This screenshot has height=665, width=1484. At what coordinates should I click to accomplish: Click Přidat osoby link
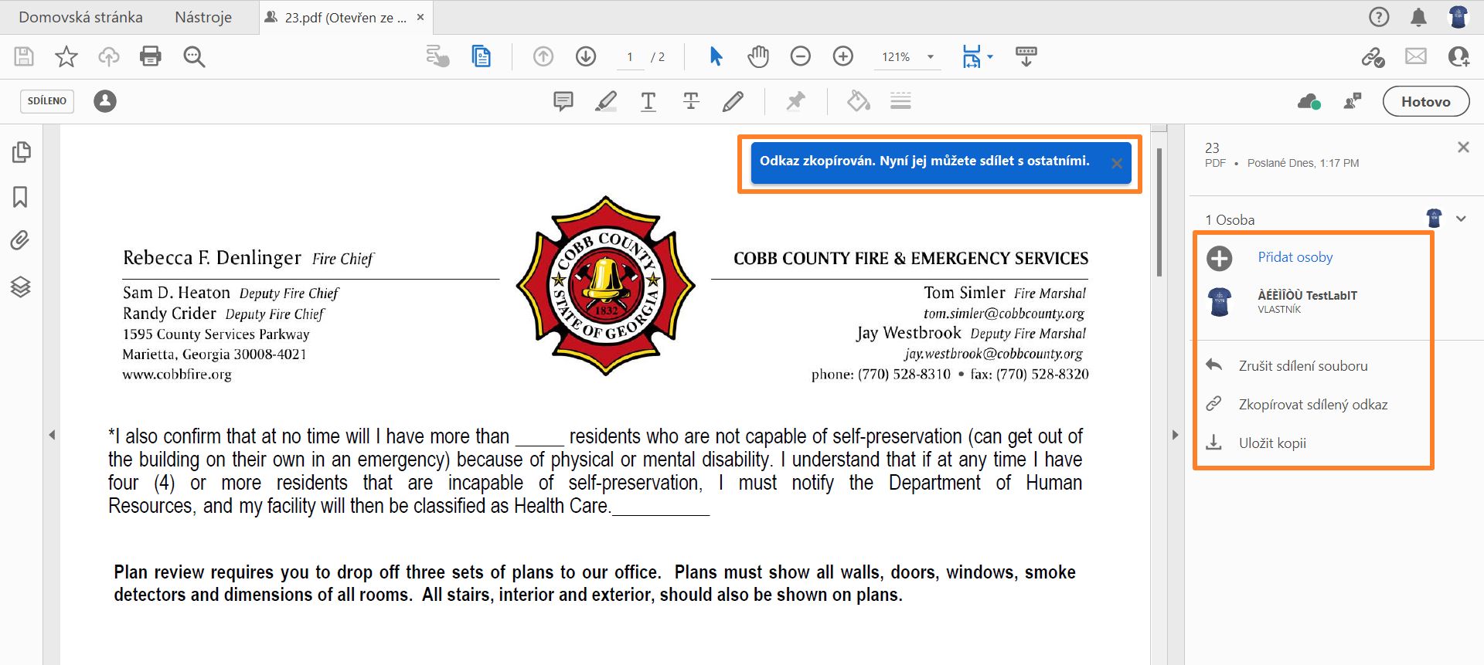(1295, 257)
